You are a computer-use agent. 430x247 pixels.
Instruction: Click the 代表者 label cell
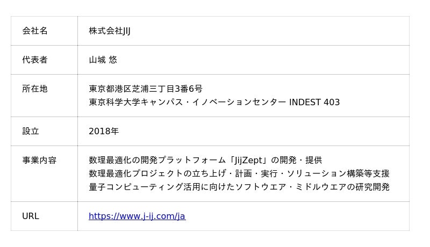click(45, 60)
